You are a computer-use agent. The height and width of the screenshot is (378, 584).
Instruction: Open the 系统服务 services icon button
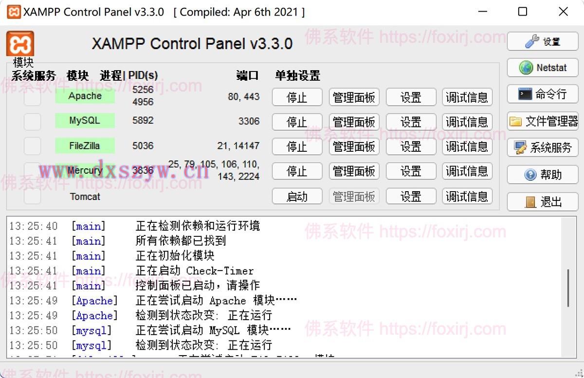coord(543,147)
